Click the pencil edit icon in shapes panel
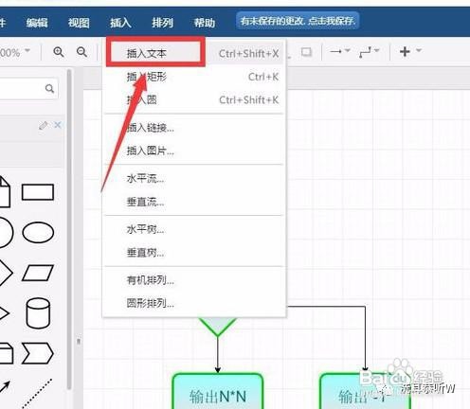The image size is (470, 409). tap(44, 125)
